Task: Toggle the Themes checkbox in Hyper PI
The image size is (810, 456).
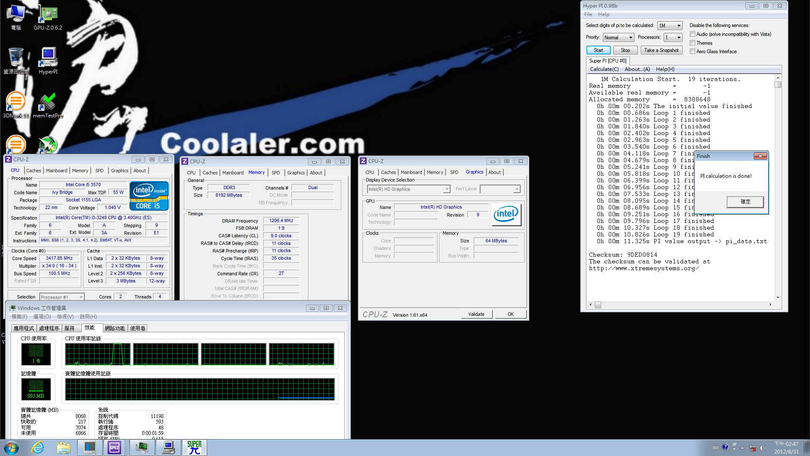Action: [x=692, y=43]
